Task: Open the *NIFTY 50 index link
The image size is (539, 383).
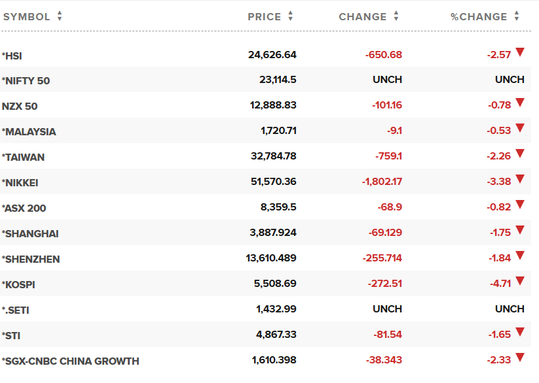Action: click(x=26, y=81)
